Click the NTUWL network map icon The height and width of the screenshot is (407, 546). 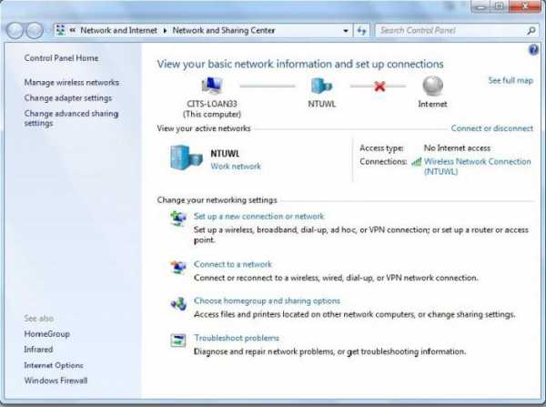[321, 86]
